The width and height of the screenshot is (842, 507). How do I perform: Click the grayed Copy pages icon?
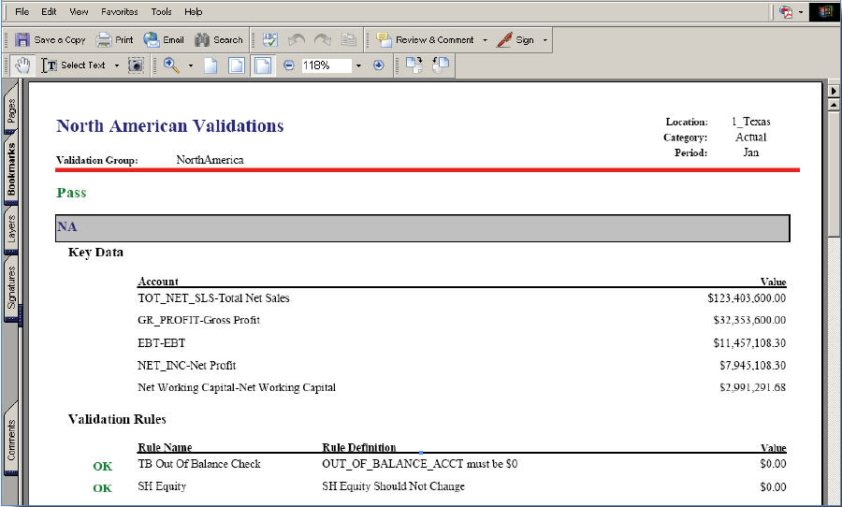349,39
